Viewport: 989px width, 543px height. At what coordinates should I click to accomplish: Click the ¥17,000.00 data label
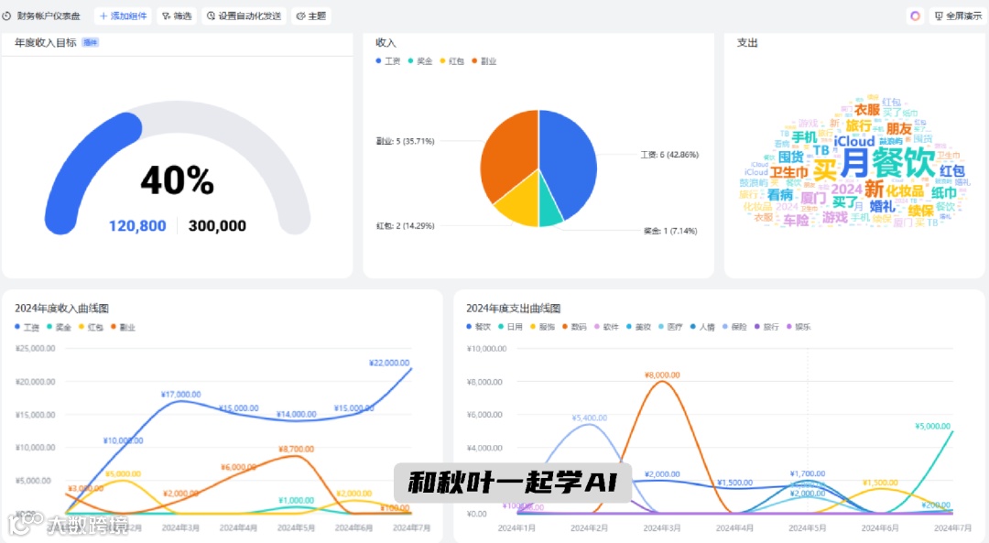point(181,394)
